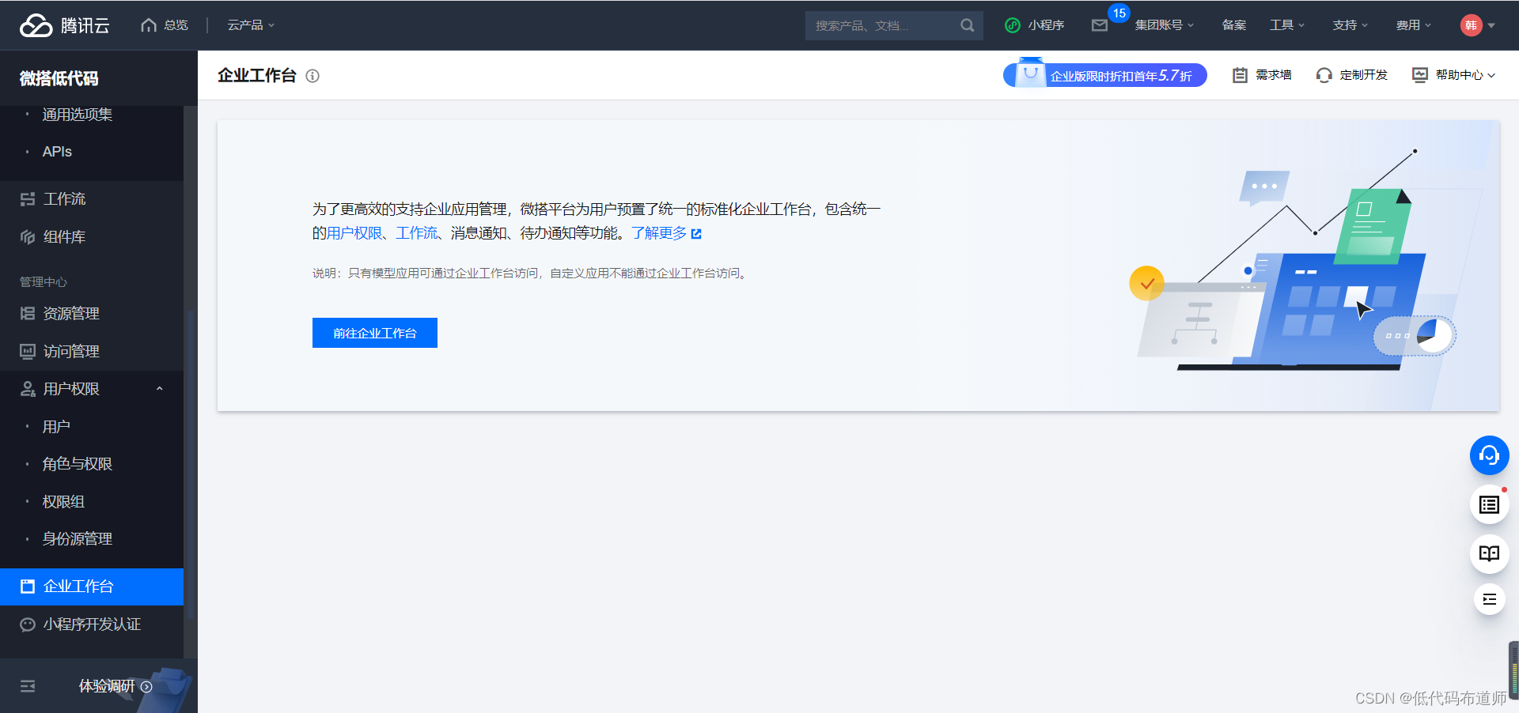Click enterprise discount 5.7折 banner

[x=1104, y=75]
